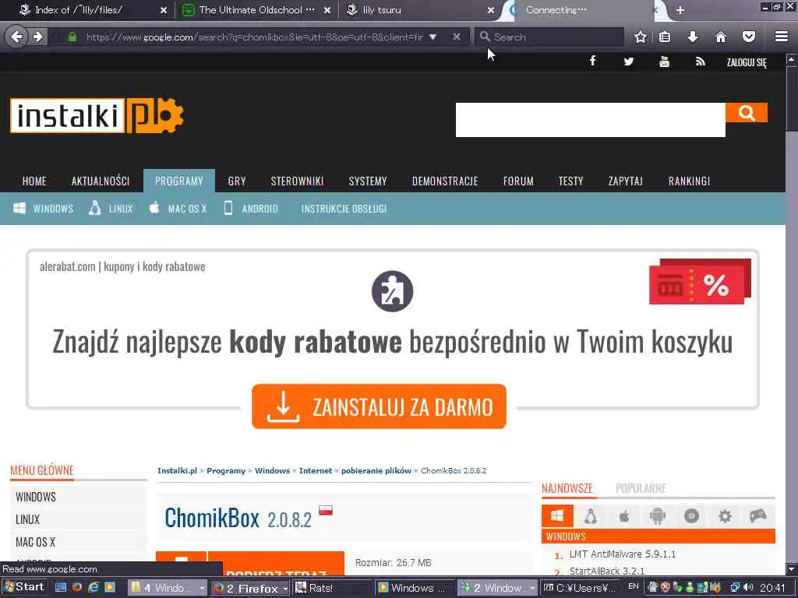Viewport: 798px width, 598px height.
Task: Open the Windows Start button
Action: point(24,587)
